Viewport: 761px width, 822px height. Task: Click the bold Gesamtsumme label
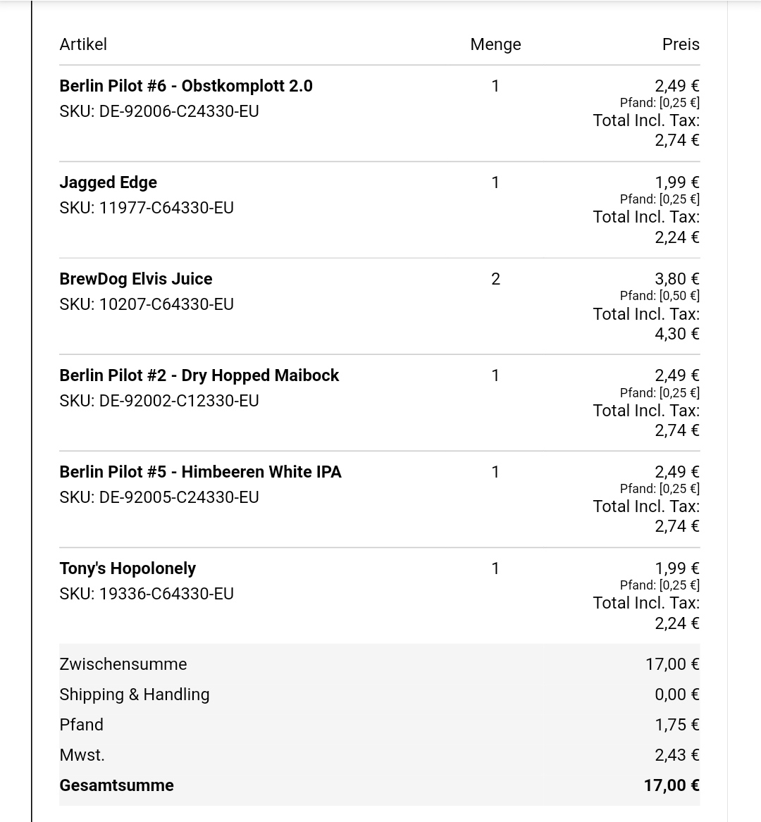point(116,785)
